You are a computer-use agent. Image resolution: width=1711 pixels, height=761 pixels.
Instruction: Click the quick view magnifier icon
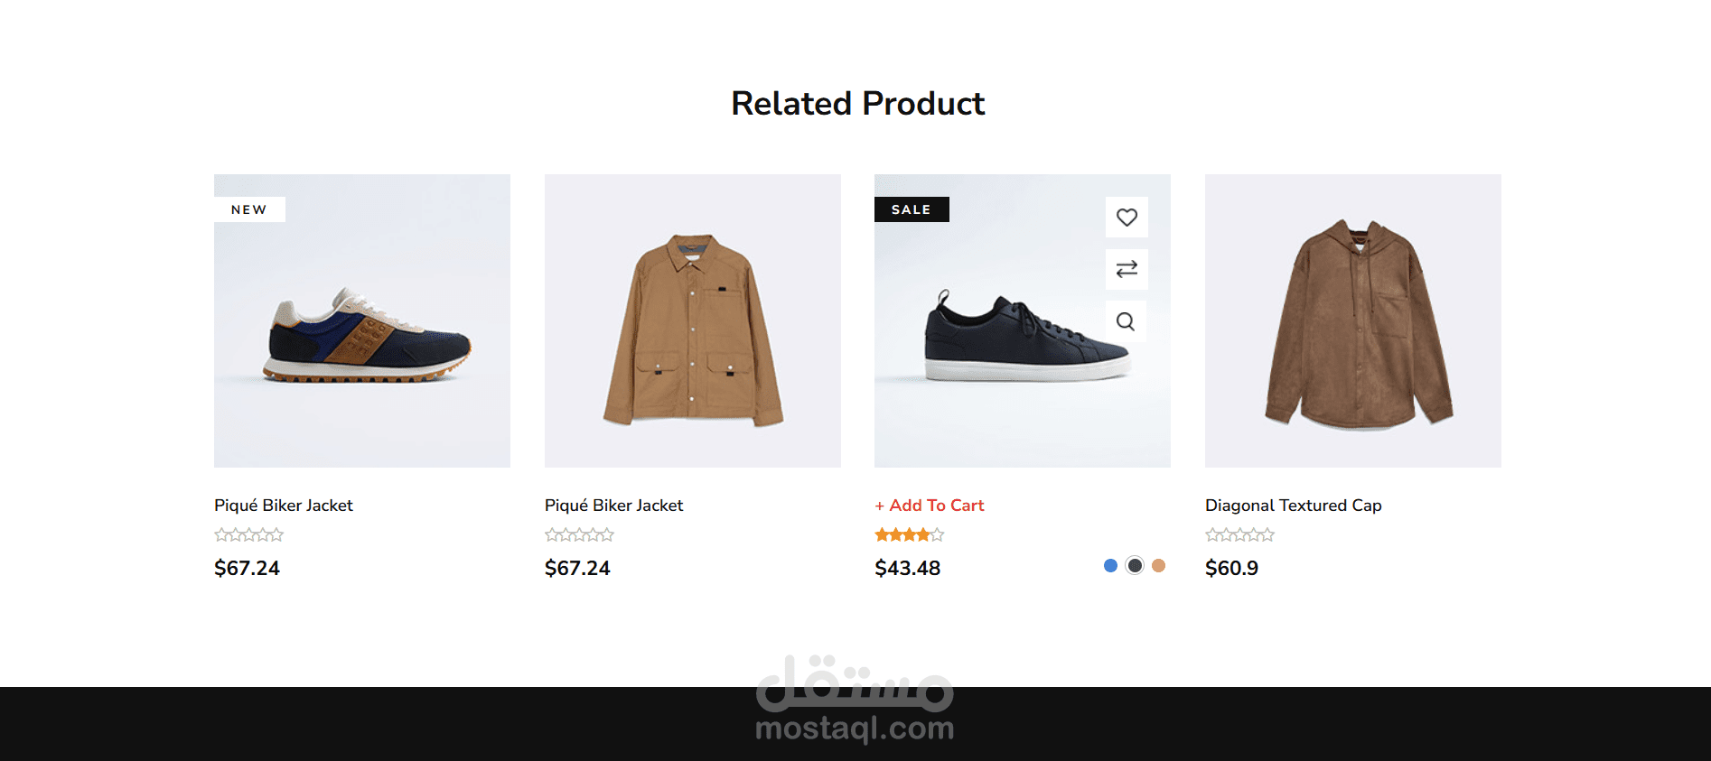(x=1126, y=321)
